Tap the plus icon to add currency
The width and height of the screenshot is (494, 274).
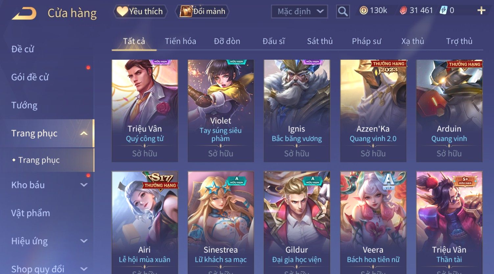pos(481,11)
